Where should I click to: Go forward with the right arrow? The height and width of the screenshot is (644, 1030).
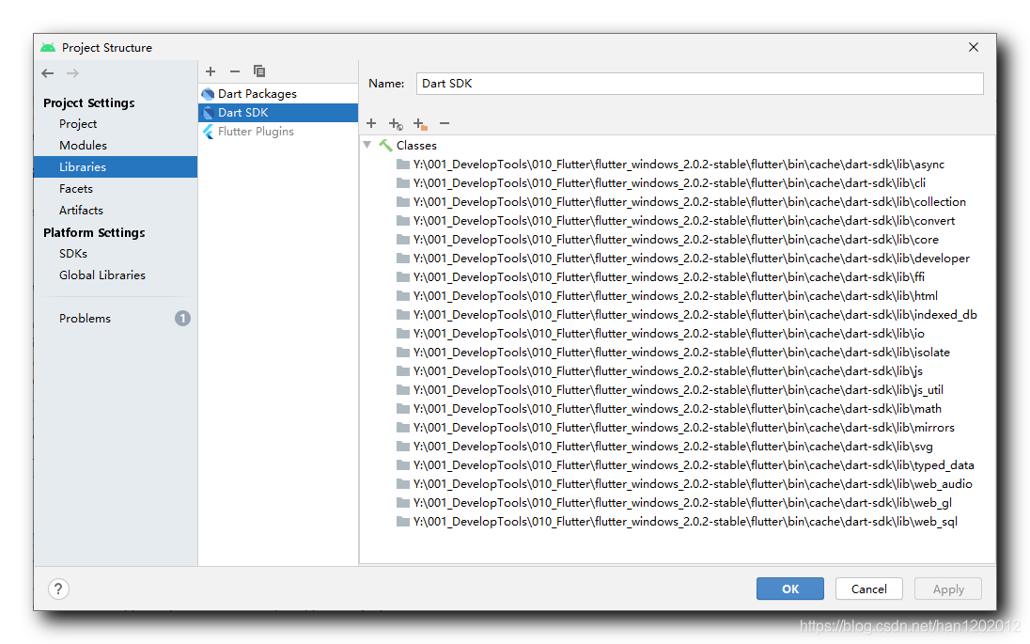coord(73,73)
